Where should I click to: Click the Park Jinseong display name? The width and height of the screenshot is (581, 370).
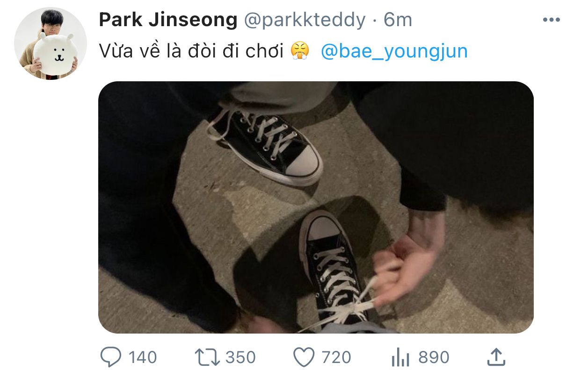coord(168,20)
